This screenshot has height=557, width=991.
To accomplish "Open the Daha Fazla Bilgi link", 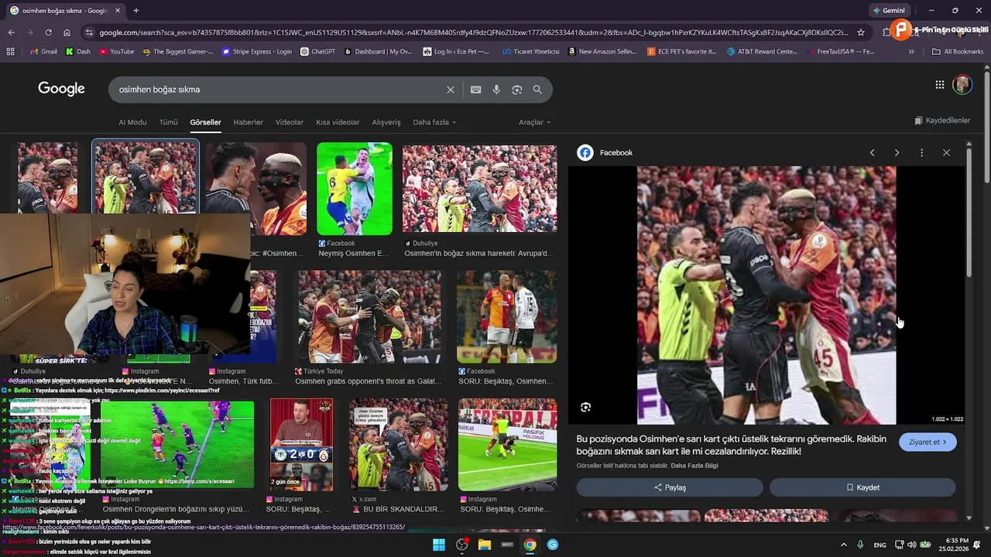I will click(x=694, y=466).
